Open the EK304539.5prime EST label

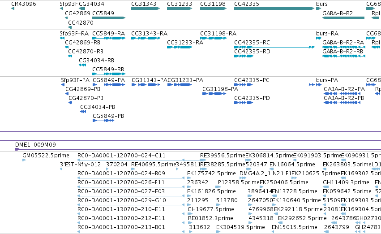[x=240, y=227]
